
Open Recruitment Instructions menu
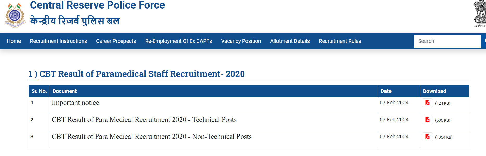point(58,41)
